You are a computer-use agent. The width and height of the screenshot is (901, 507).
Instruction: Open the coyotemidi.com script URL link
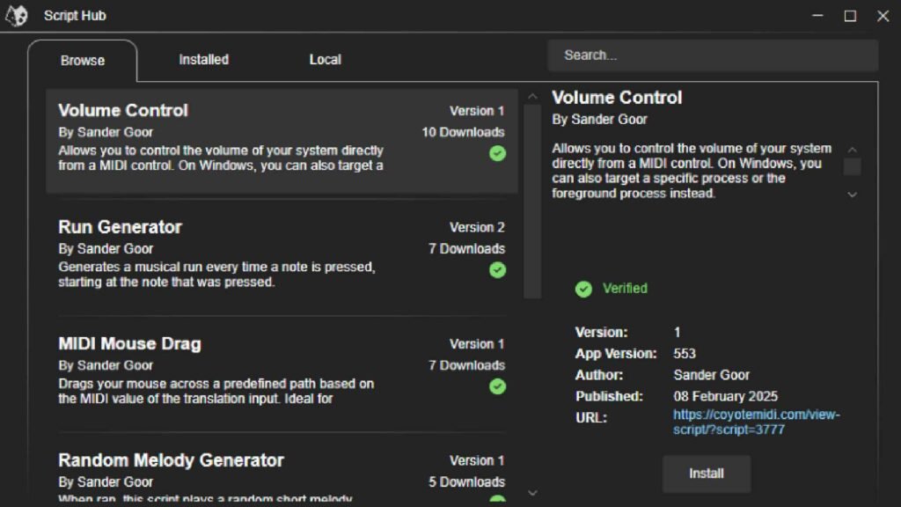[756, 422]
